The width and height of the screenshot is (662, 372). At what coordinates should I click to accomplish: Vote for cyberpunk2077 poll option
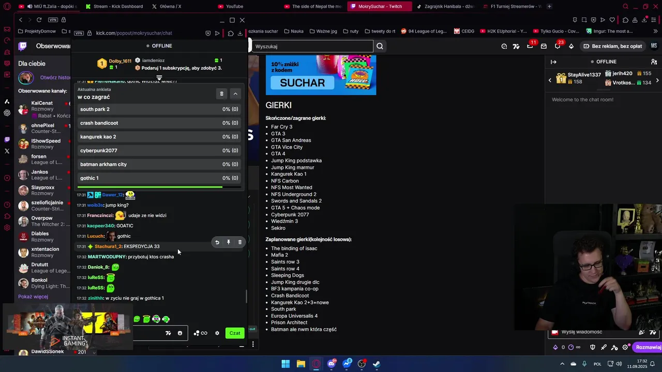pos(159,150)
